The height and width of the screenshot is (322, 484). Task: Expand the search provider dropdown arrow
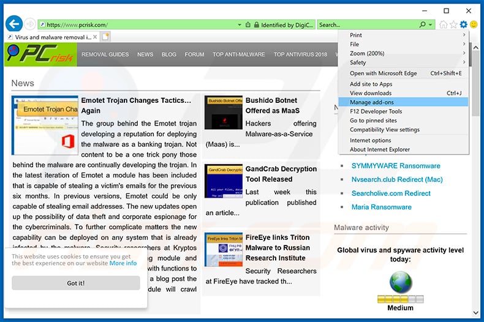pyautogui.click(x=430, y=24)
